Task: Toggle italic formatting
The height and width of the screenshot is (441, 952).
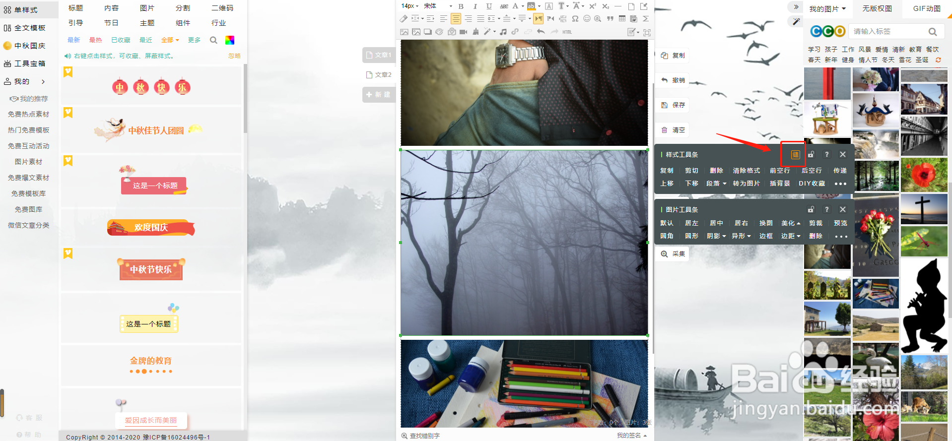Action: 475,6
